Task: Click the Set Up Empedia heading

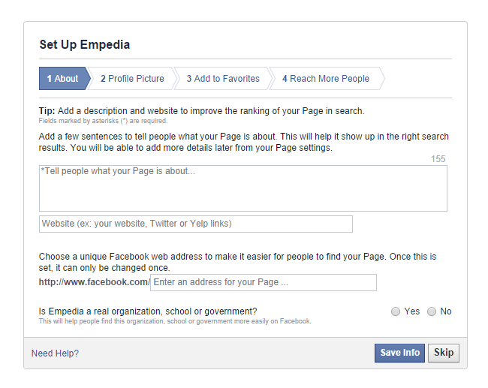Action: pyautogui.click(x=85, y=45)
